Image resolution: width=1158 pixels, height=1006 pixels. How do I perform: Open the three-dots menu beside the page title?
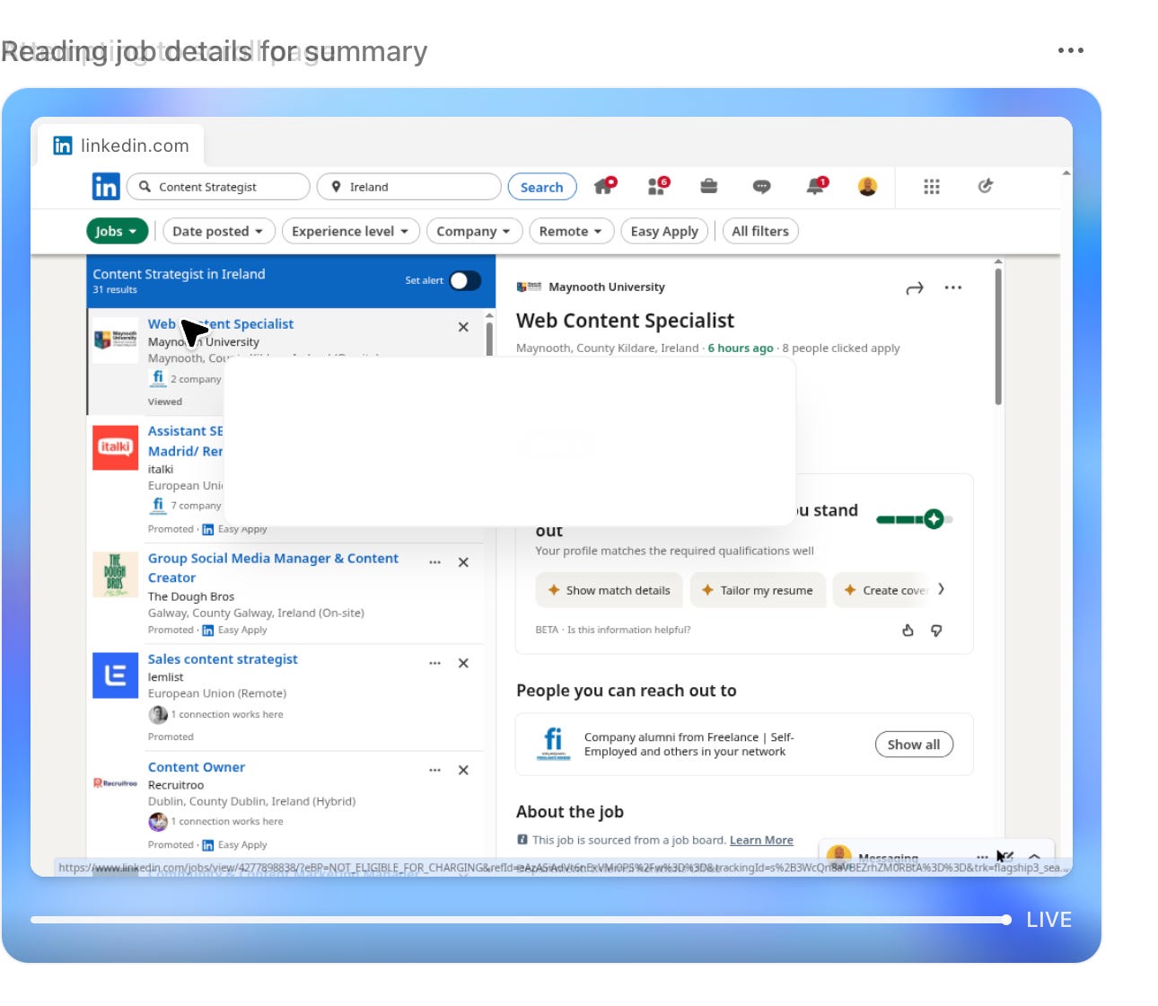click(1071, 50)
